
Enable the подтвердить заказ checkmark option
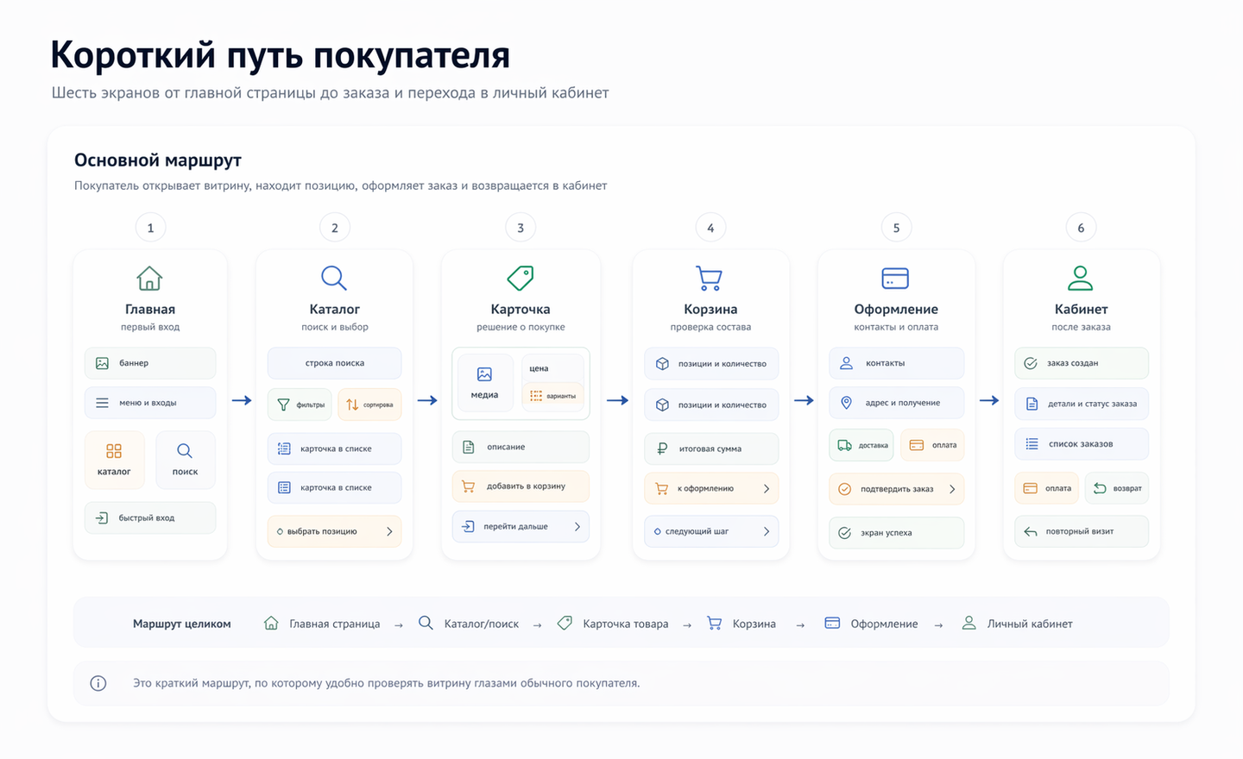(x=895, y=488)
